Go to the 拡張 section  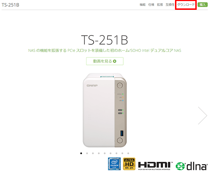coord(160,5)
